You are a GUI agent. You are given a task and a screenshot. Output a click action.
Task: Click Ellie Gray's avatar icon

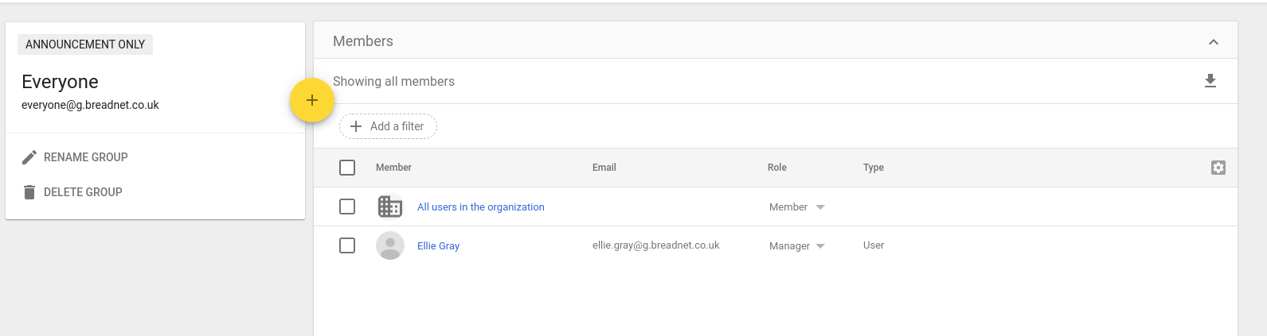389,245
